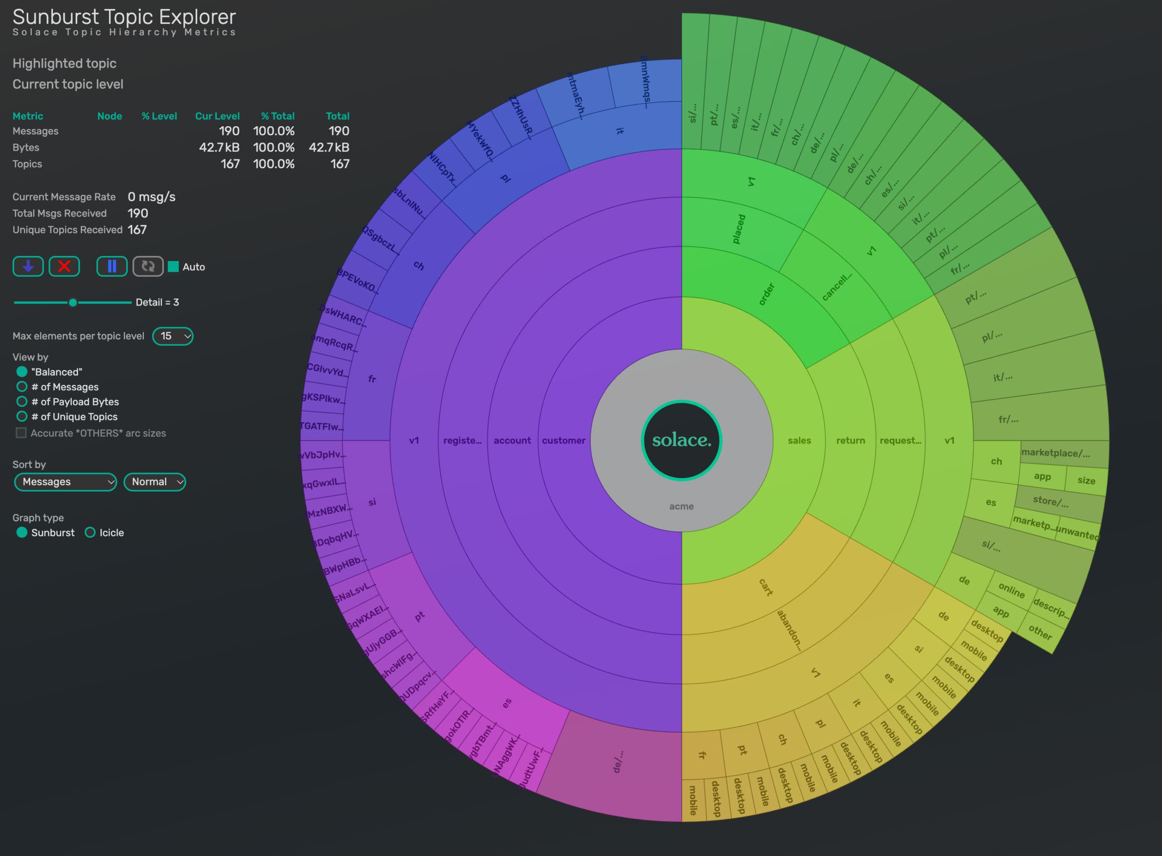The height and width of the screenshot is (856, 1162).
Task: Enable Accurate *OTHERS* arc sizes checkbox
Action: (x=21, y=433)
